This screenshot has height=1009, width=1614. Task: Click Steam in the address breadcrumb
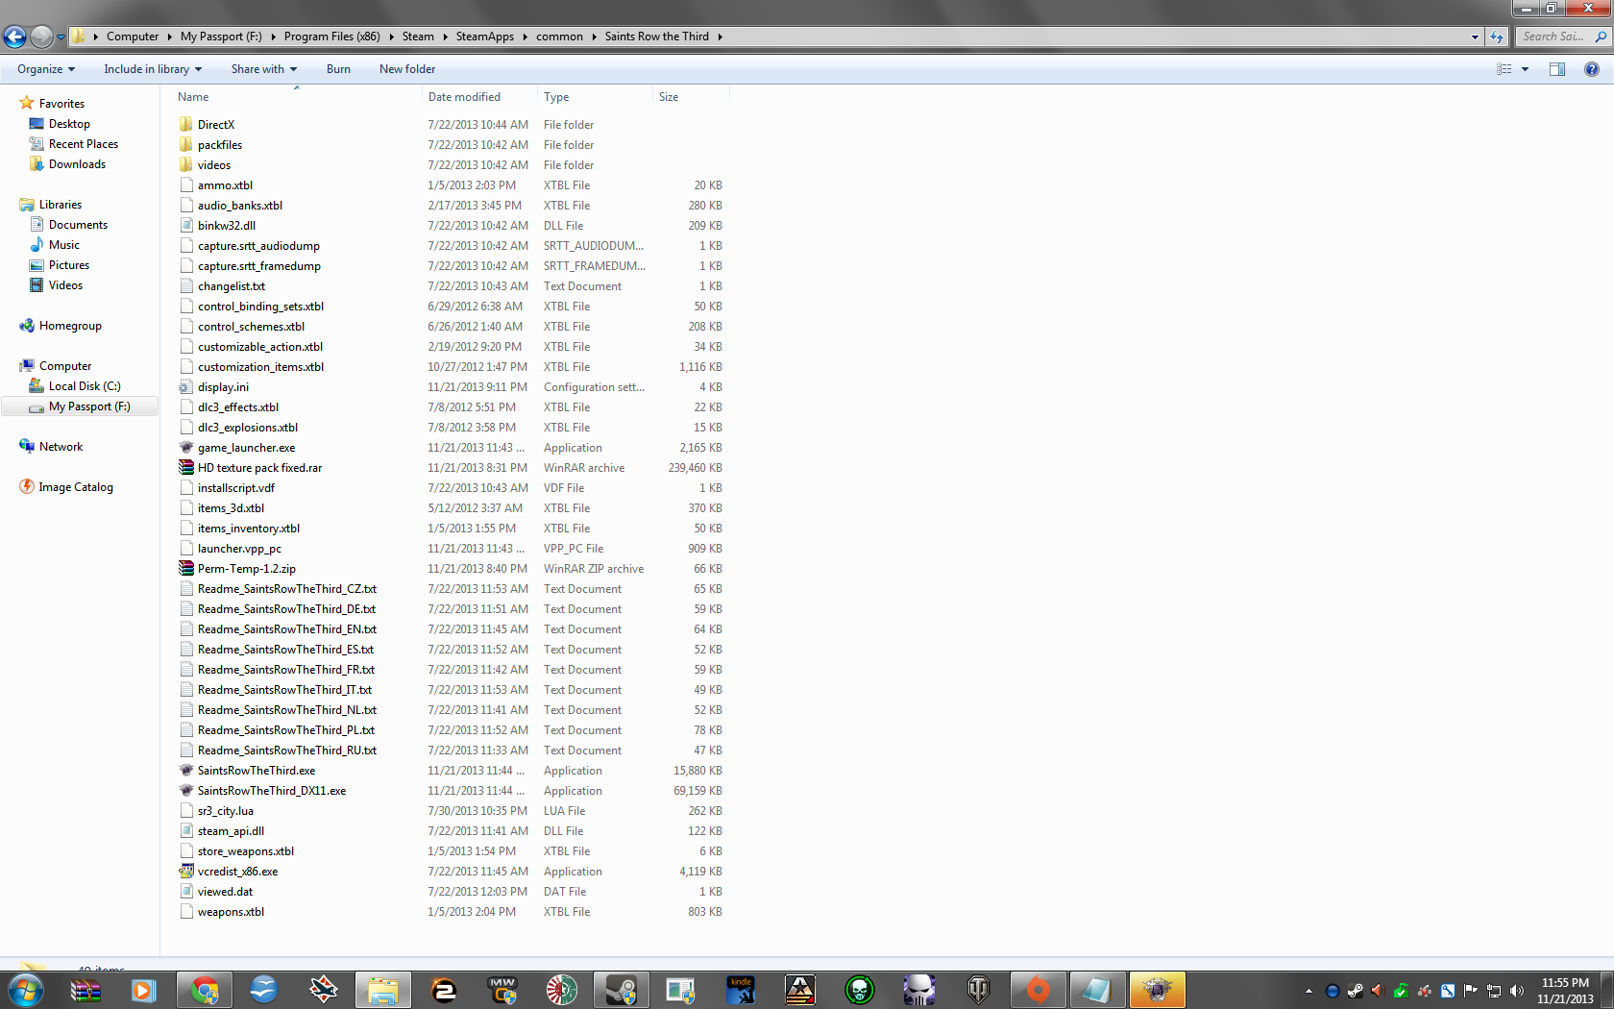418,37
